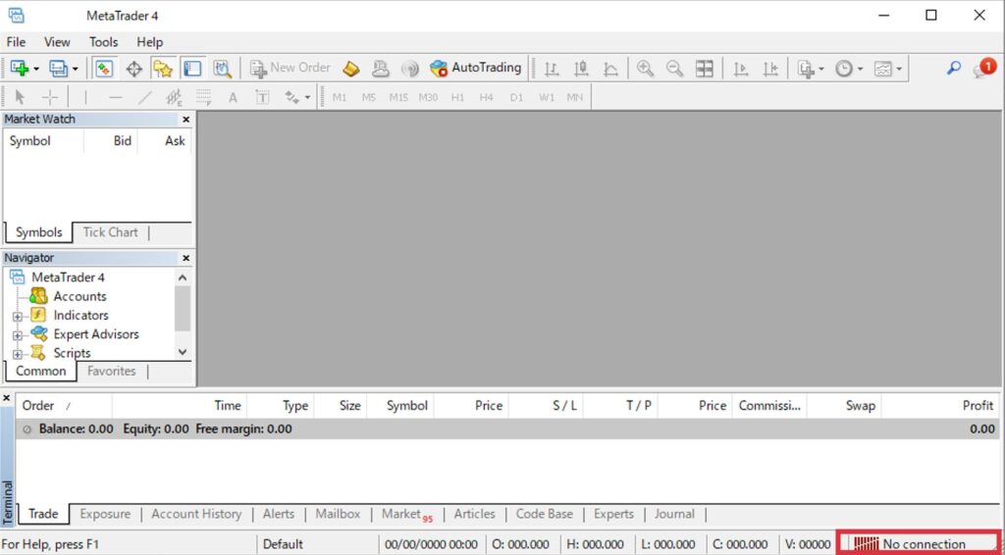Select the Crosshair tool
Screen dimensions: 1005x555
50,97
